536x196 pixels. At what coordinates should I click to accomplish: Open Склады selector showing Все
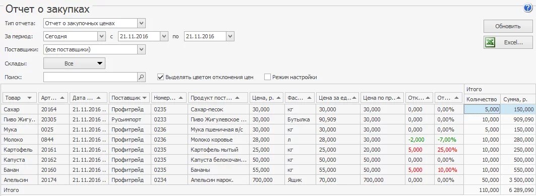click(74, 63)
